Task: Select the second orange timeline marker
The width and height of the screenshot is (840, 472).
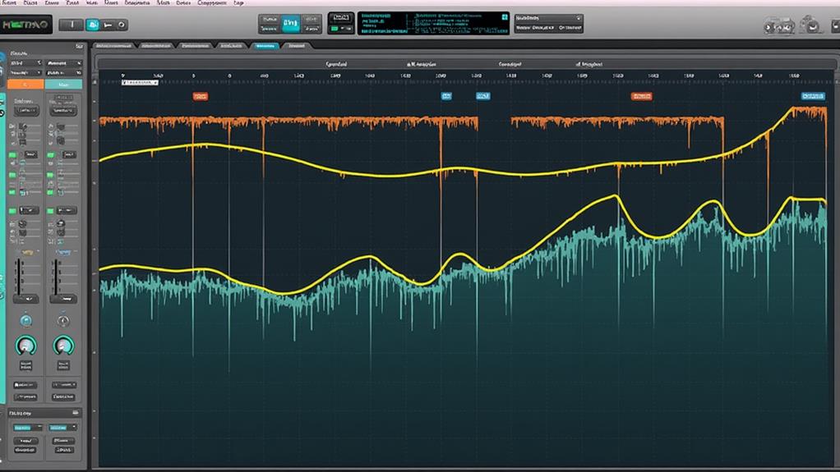Action: [x=641, y=96]
